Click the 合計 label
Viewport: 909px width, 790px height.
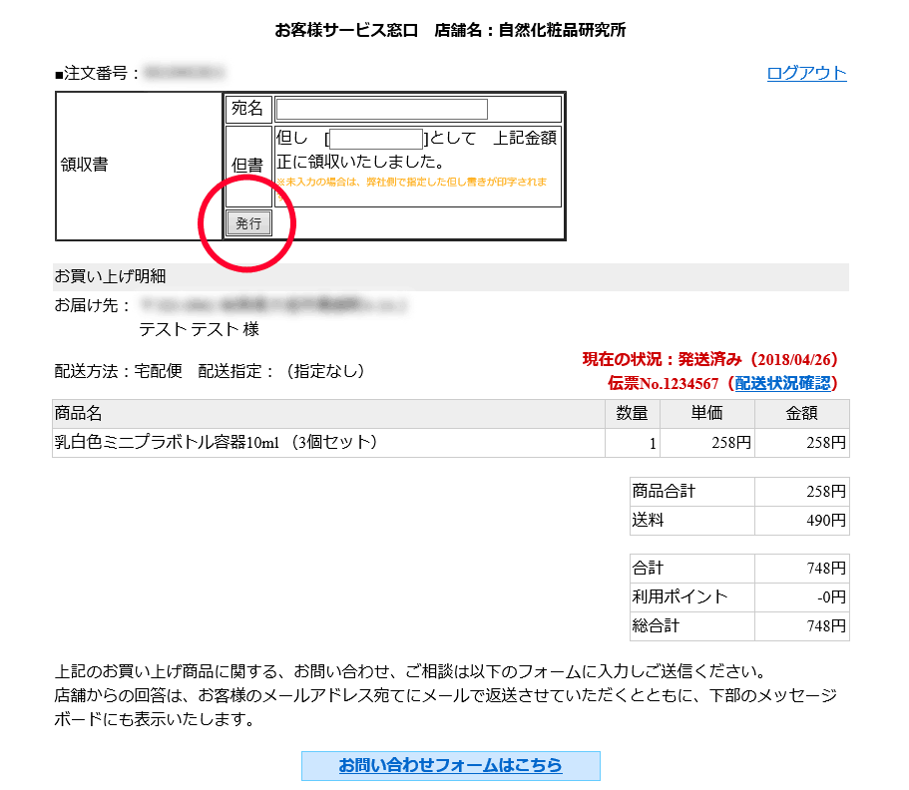point(648,568)
